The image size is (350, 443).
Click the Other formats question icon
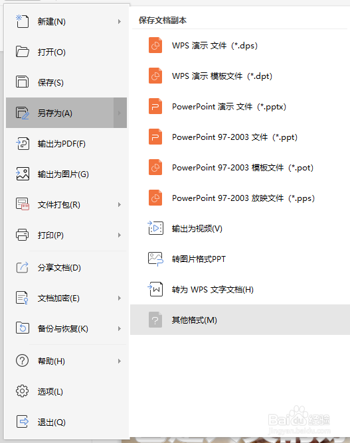155,320
